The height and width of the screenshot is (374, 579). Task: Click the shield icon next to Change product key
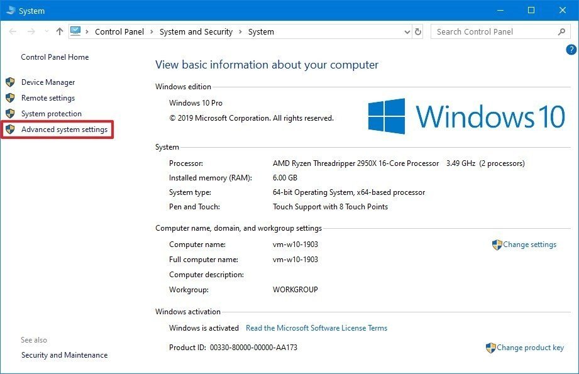491,348
